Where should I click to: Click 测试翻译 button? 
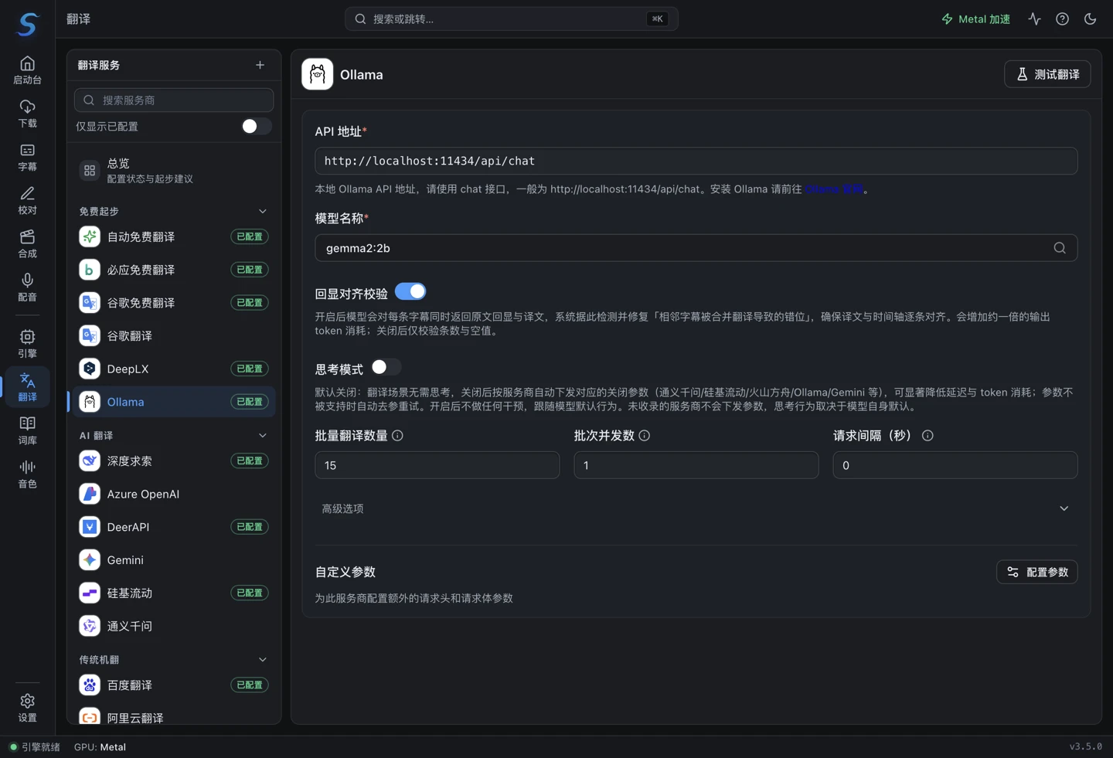(x=1047, y=74)
